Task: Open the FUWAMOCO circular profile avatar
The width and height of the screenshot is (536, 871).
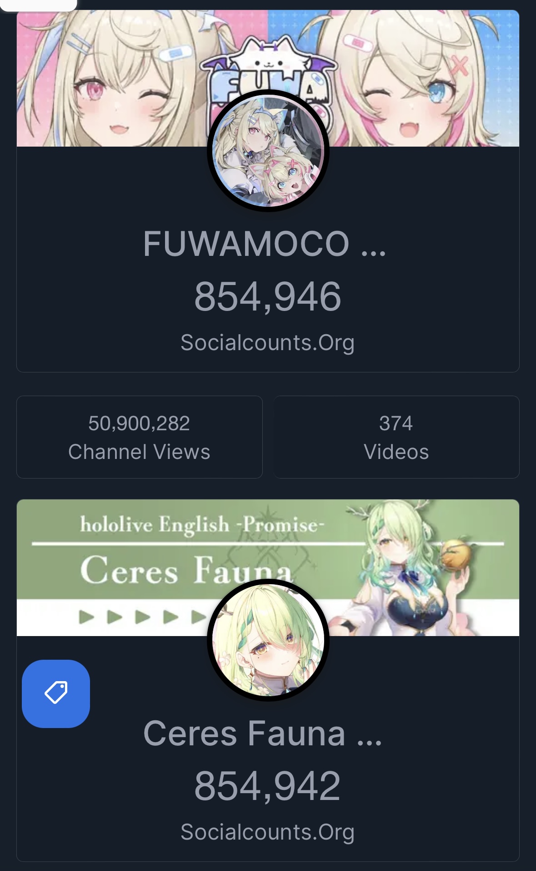Action: 268,151
